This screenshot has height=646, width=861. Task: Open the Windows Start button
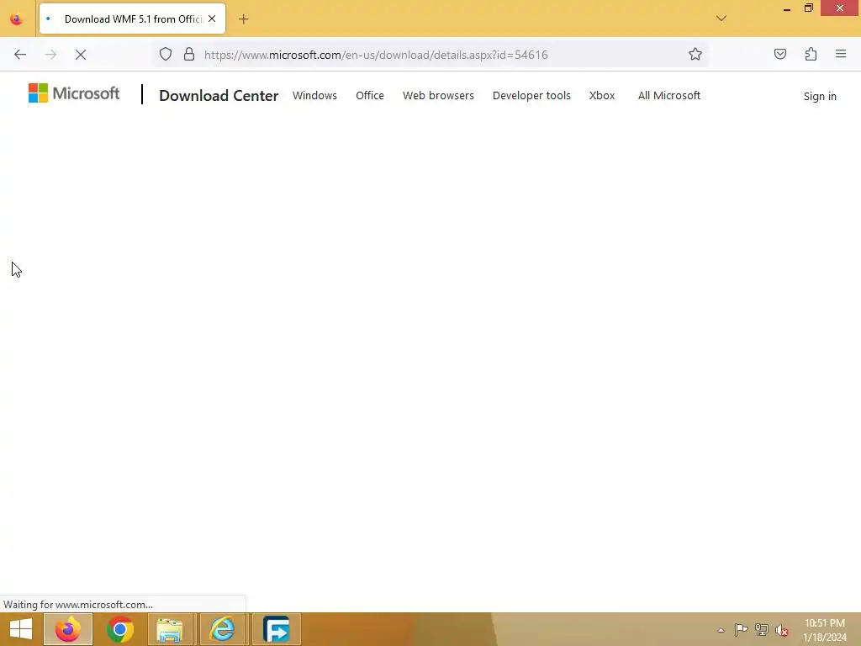click(21, 629)
